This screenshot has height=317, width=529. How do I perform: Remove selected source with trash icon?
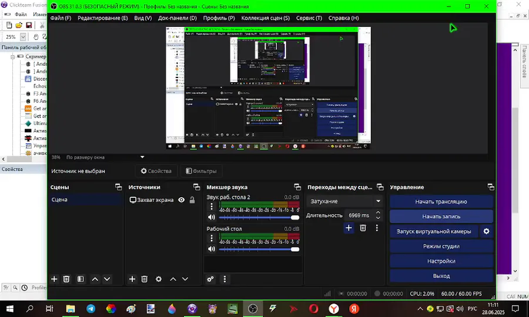tap(145, 279)
